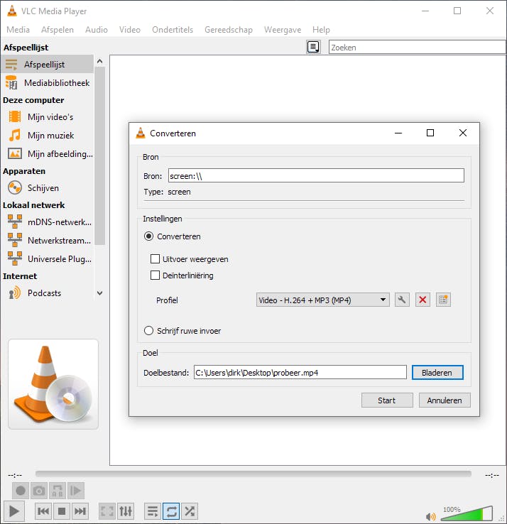Click the Zoeken search field
This screenshot has height=524, width=507.
(417, 47)
